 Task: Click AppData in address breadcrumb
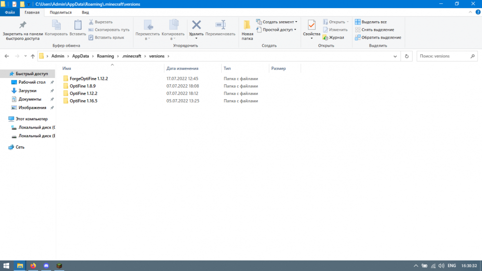click(80, 56)
